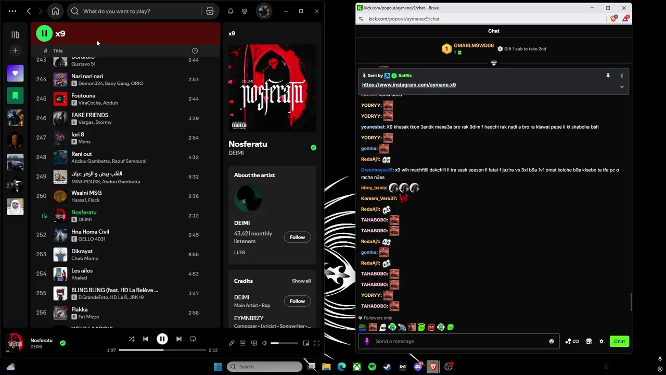Select "Les ailes" by Khaled

point(125,274)
